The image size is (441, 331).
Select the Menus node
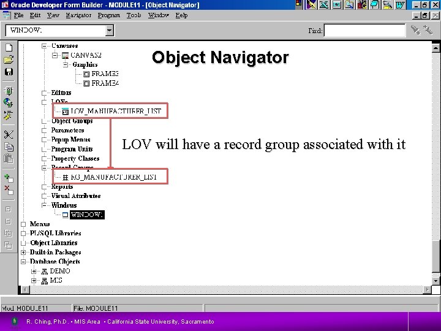[x=40, y=224]
